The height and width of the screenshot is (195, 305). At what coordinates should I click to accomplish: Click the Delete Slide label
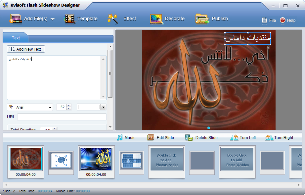(206, 138)
